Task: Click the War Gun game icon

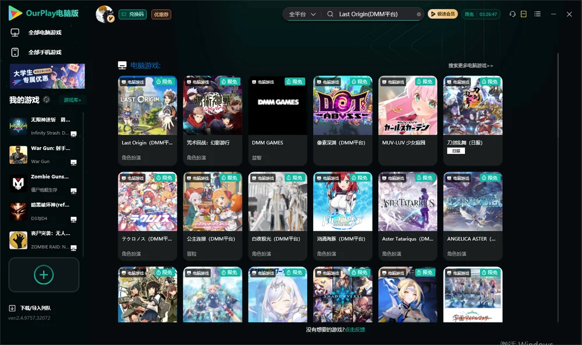Action: [18, 154]
